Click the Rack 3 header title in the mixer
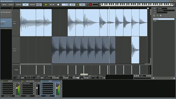176x99 pixels. pos(50,81)
